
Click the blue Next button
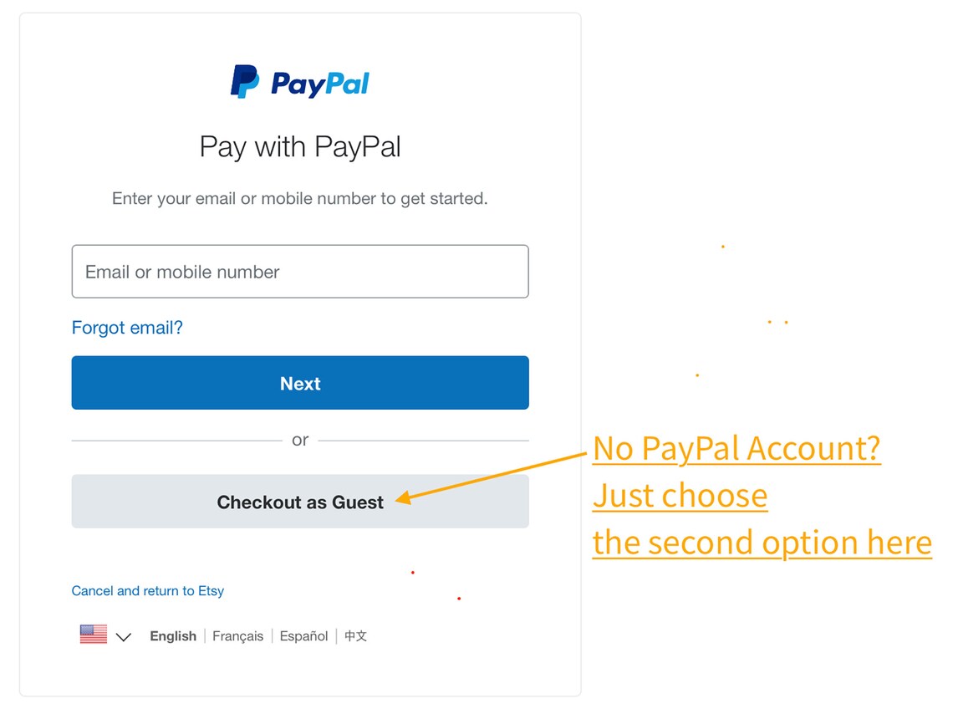click(300, 383)
